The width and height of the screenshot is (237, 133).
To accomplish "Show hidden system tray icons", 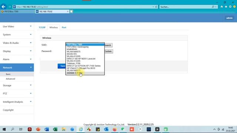I will click(214, 129).
